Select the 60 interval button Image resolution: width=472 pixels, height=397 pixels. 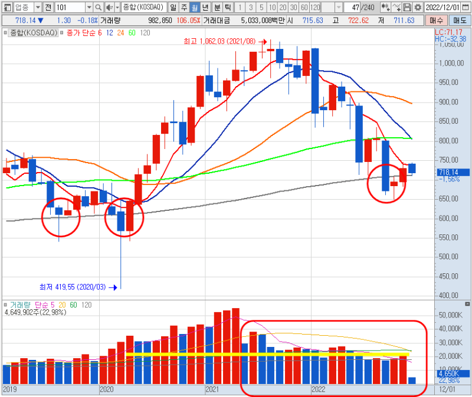304,7
